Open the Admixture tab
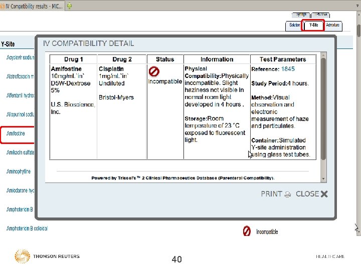This screenshot has height=270, width=361. pos(333,25)
